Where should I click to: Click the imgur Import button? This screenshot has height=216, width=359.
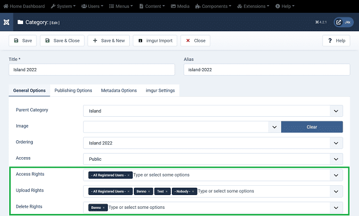click(155, 40)
